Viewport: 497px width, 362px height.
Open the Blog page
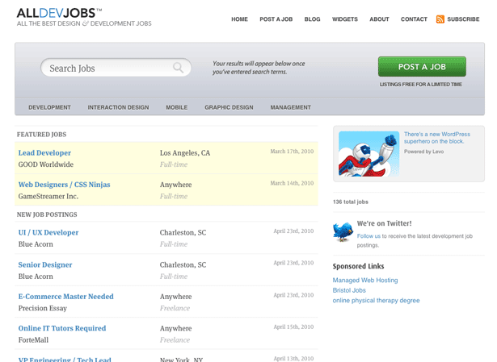tap(312, 19)
